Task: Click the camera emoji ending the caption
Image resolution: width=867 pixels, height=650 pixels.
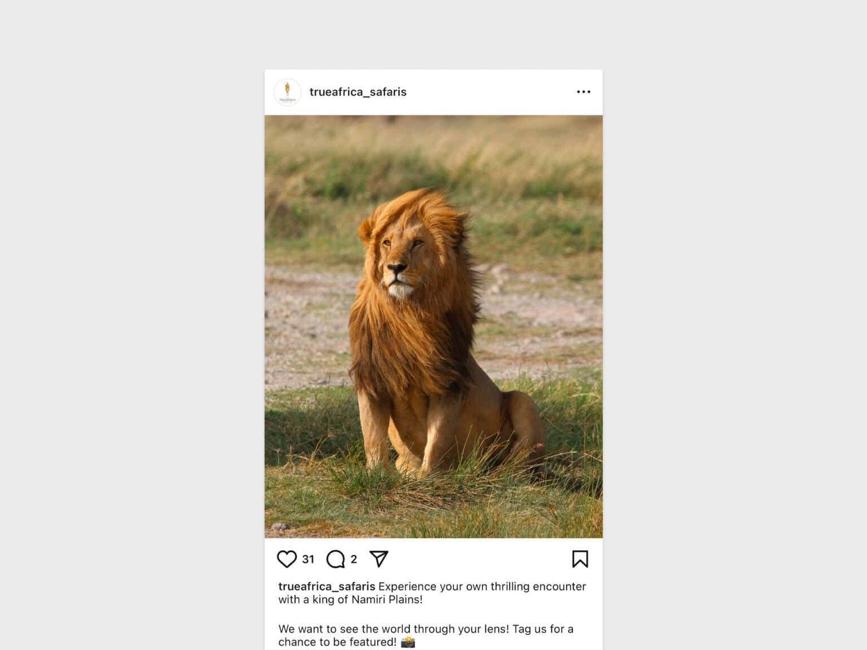Action: [408, 642]
